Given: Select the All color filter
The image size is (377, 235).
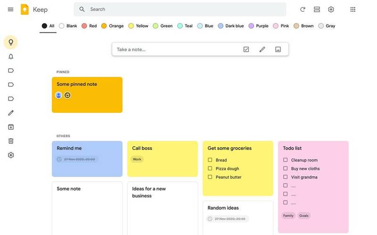Looking at the screenshot, I should coord(48,26).
